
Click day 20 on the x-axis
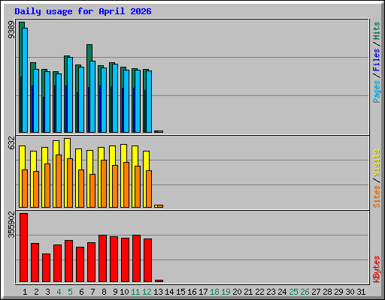click(x=237, y=292)
